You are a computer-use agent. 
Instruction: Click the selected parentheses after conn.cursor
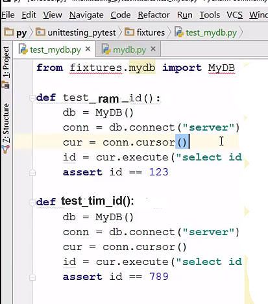[182, 142]
